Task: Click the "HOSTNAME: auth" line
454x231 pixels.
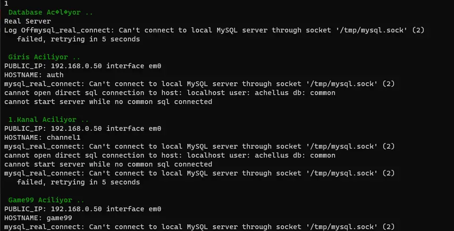Action: tap(34, 75)
